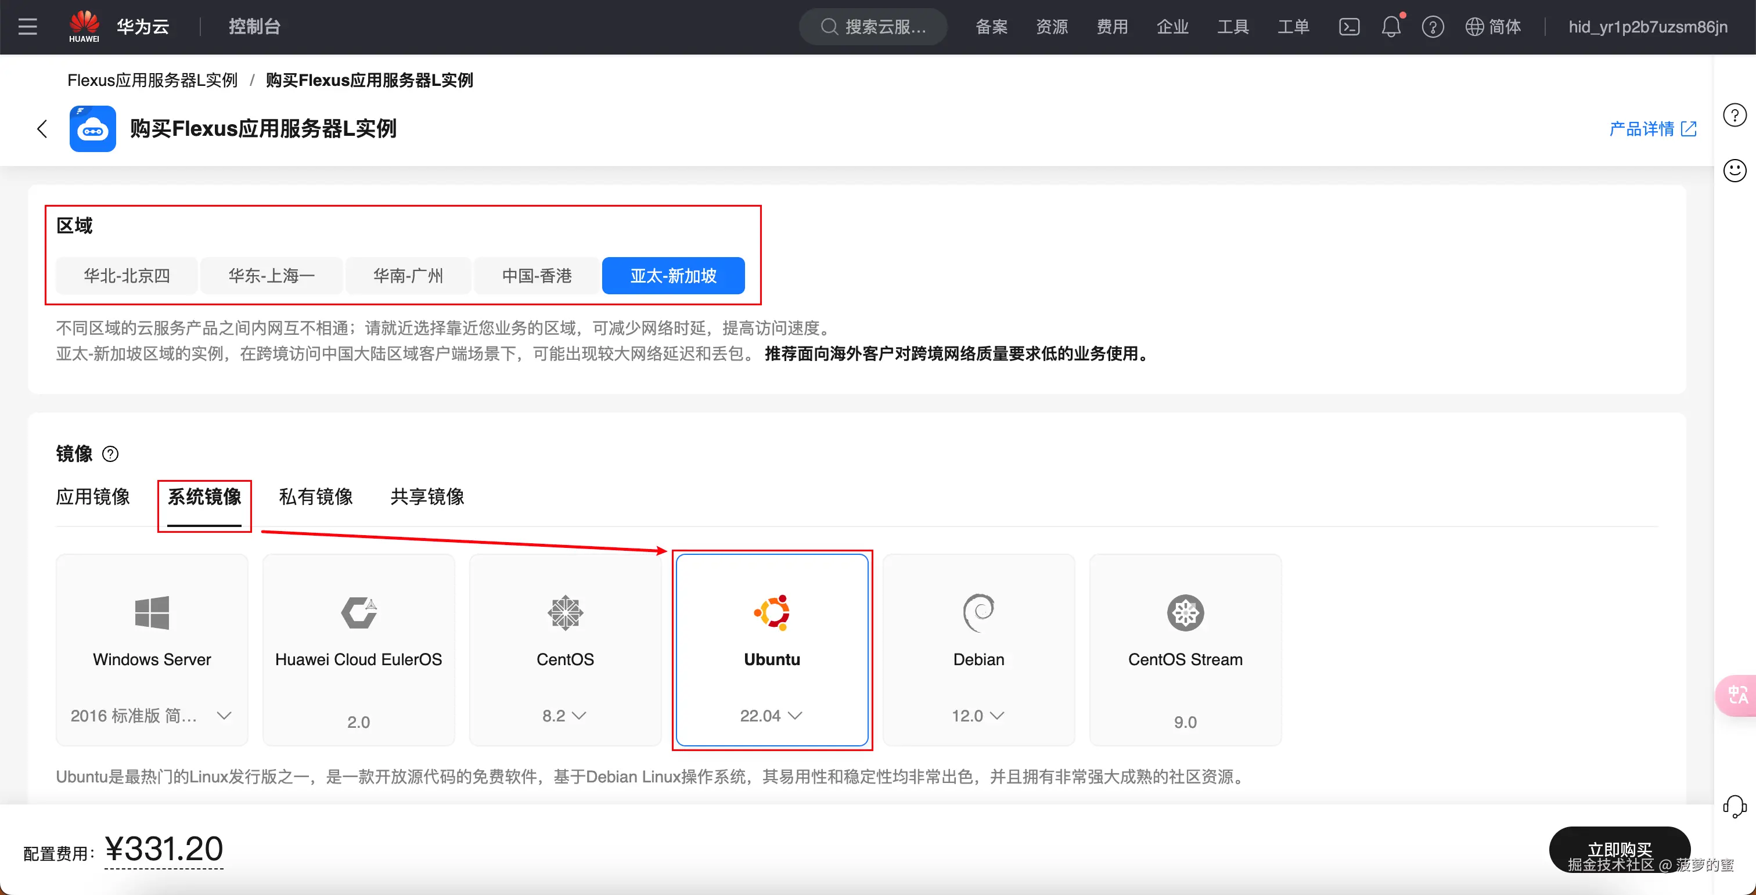Click the feedback smiley icon on right edge
This screenshot has height=895, width=1756.
click(x=1735, y=170)
